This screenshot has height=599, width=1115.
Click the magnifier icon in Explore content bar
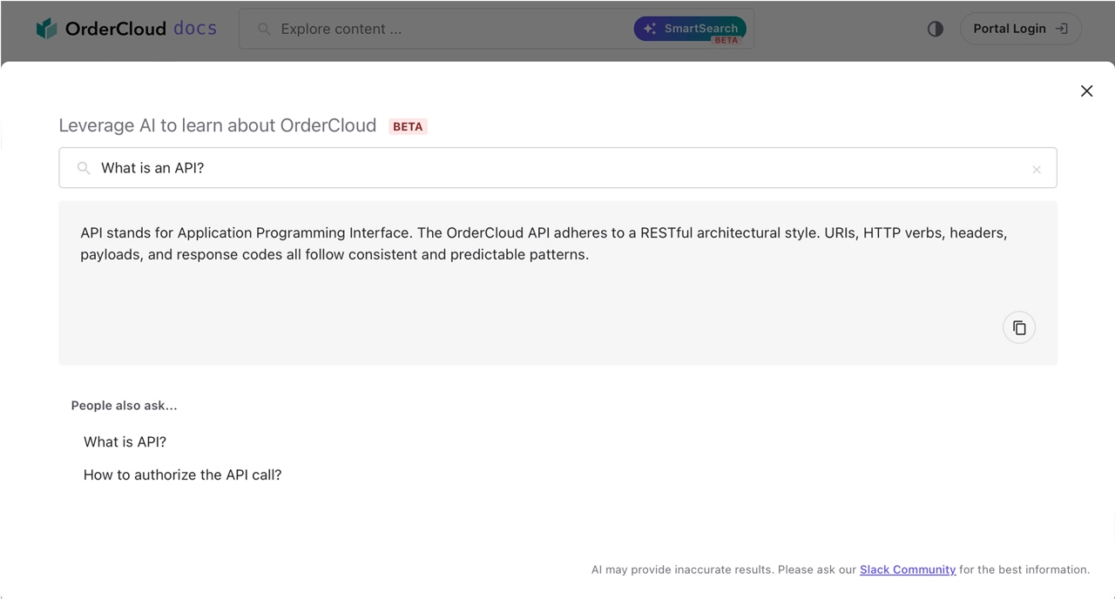264,29
